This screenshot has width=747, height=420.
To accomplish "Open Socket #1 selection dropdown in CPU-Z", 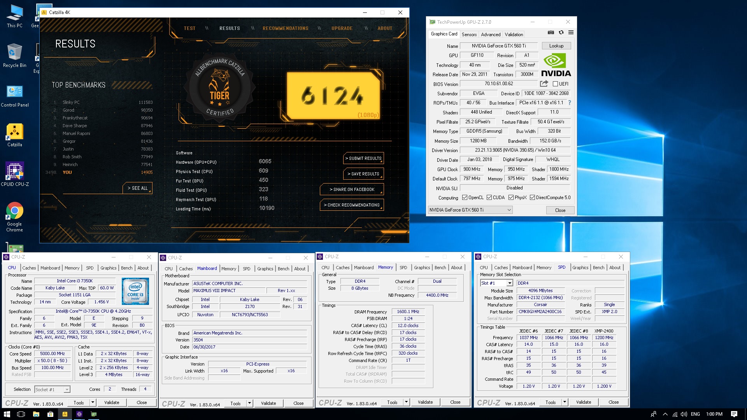I will pyautogui.click(x=52, y=389).
